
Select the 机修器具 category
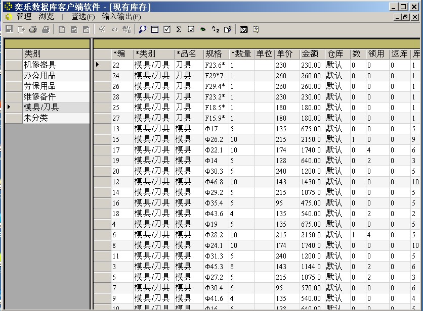click(x=39, y=65)
